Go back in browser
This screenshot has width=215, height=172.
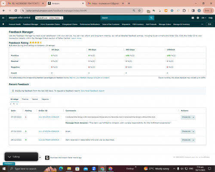pos(4,11)
